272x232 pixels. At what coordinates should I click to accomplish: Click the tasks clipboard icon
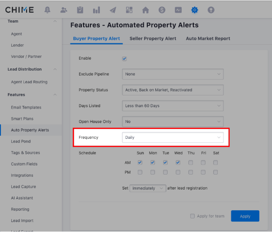(x=80, y=9)
